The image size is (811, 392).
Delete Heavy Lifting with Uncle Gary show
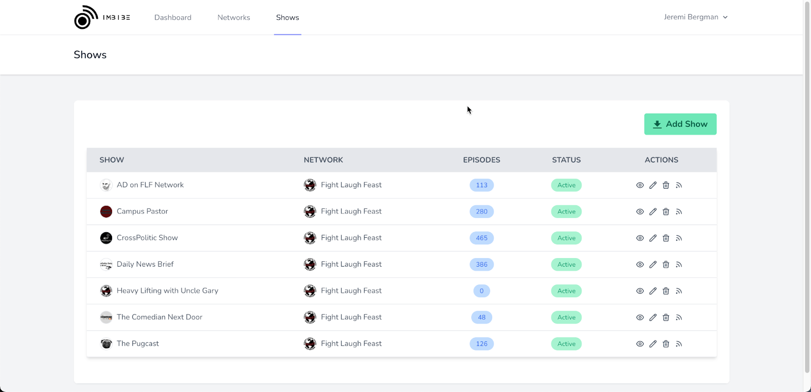pyautogui.click(x=666, y=291)
